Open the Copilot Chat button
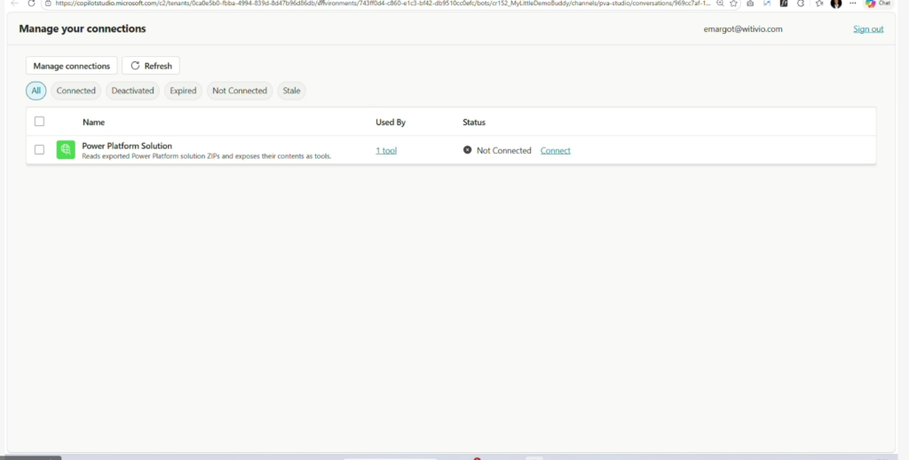The height and width of the screenshot is (460, 909). (878, 3)
